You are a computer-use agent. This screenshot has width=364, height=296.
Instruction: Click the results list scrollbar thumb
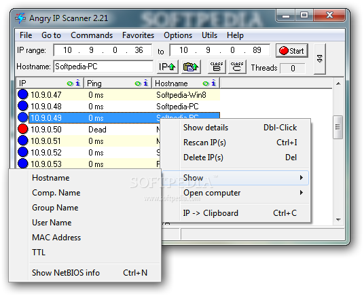338,127
